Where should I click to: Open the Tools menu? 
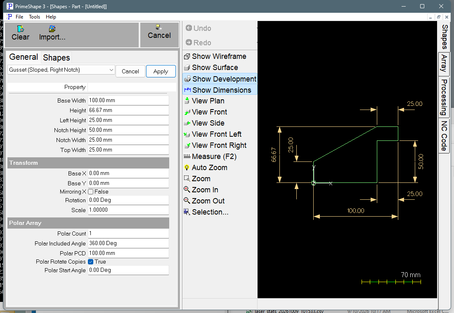(x=34, y=17)
